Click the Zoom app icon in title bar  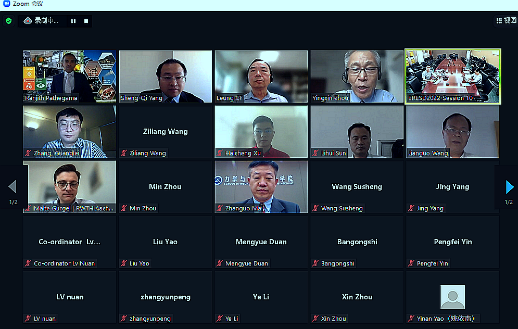[x=6, y=4]
